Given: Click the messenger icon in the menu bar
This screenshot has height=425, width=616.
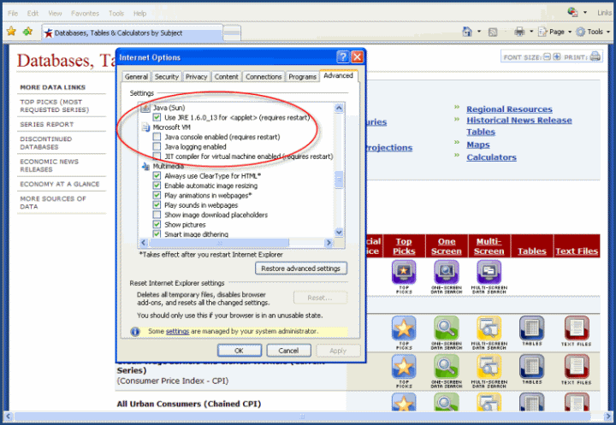Looking at the screenshot, I should (x=572, y=12).
